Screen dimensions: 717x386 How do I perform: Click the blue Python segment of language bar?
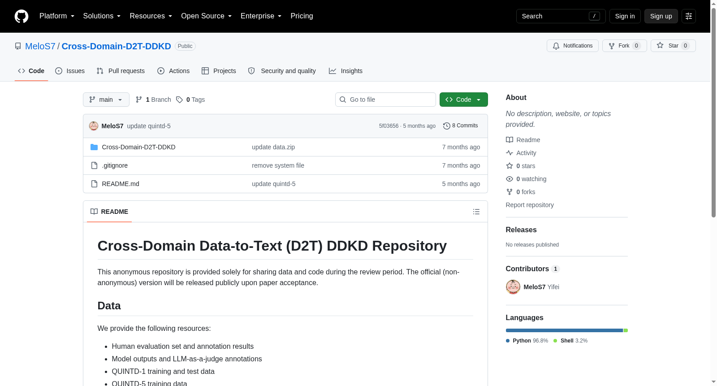pyautogui.click(x=564, y=330)
